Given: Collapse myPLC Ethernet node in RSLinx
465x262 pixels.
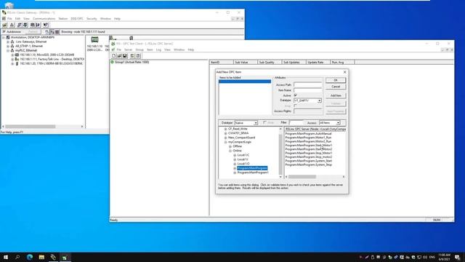Looking at the screenshot, I should (x=8, y=50).
